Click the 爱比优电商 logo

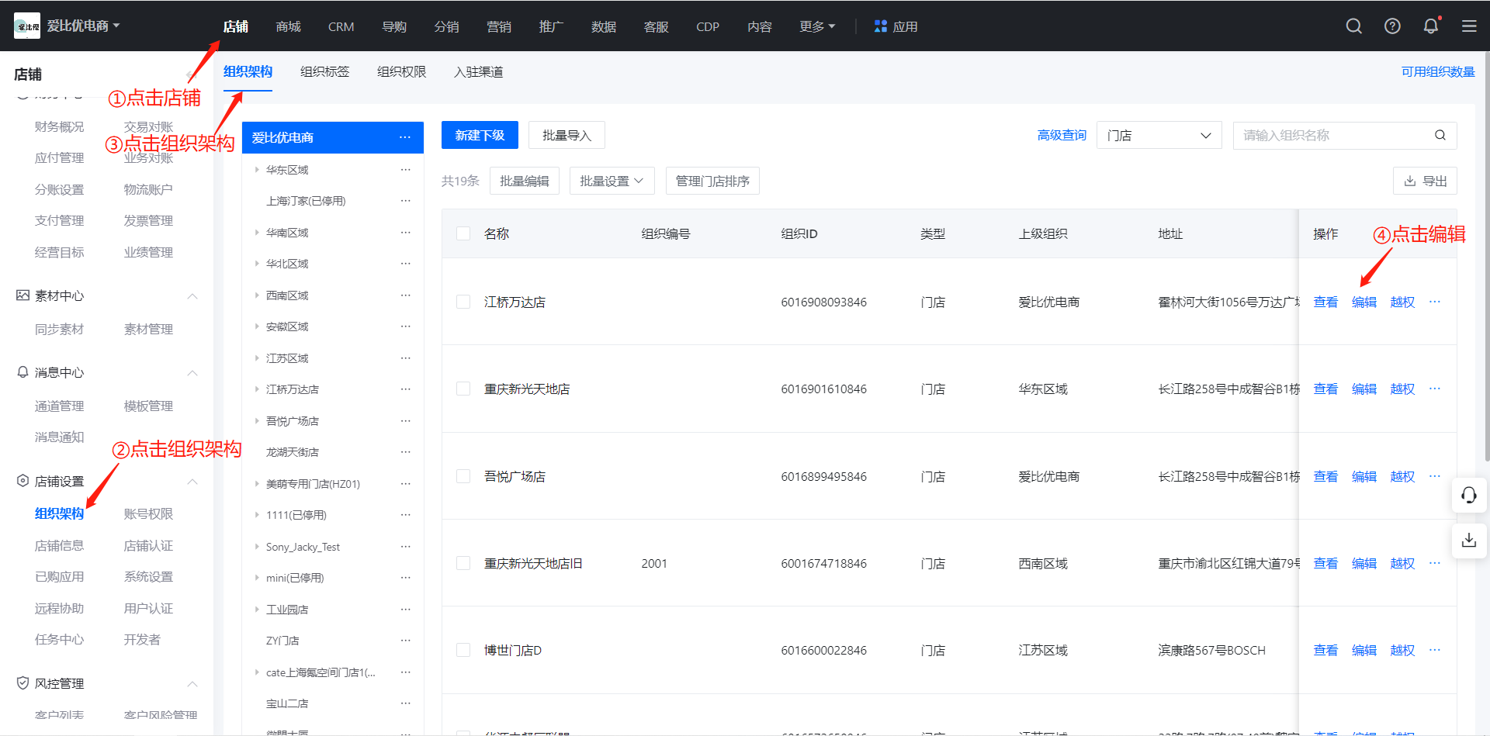point(27,26)
